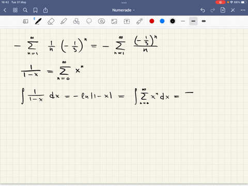Open the share and export menu
The image size is (248, 186).
click(x=45, y=10)
